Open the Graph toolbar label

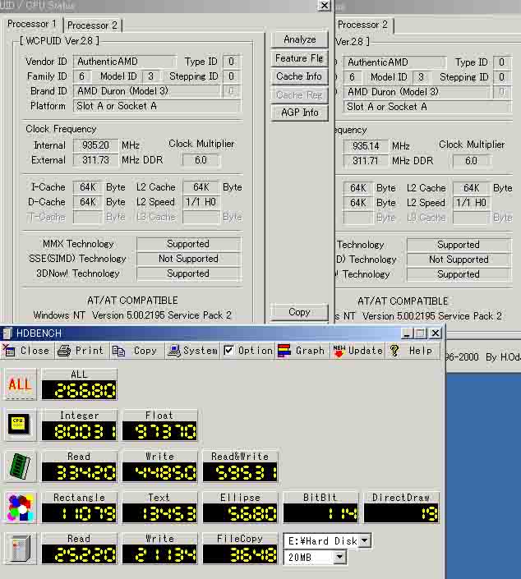tap(310, 351)
